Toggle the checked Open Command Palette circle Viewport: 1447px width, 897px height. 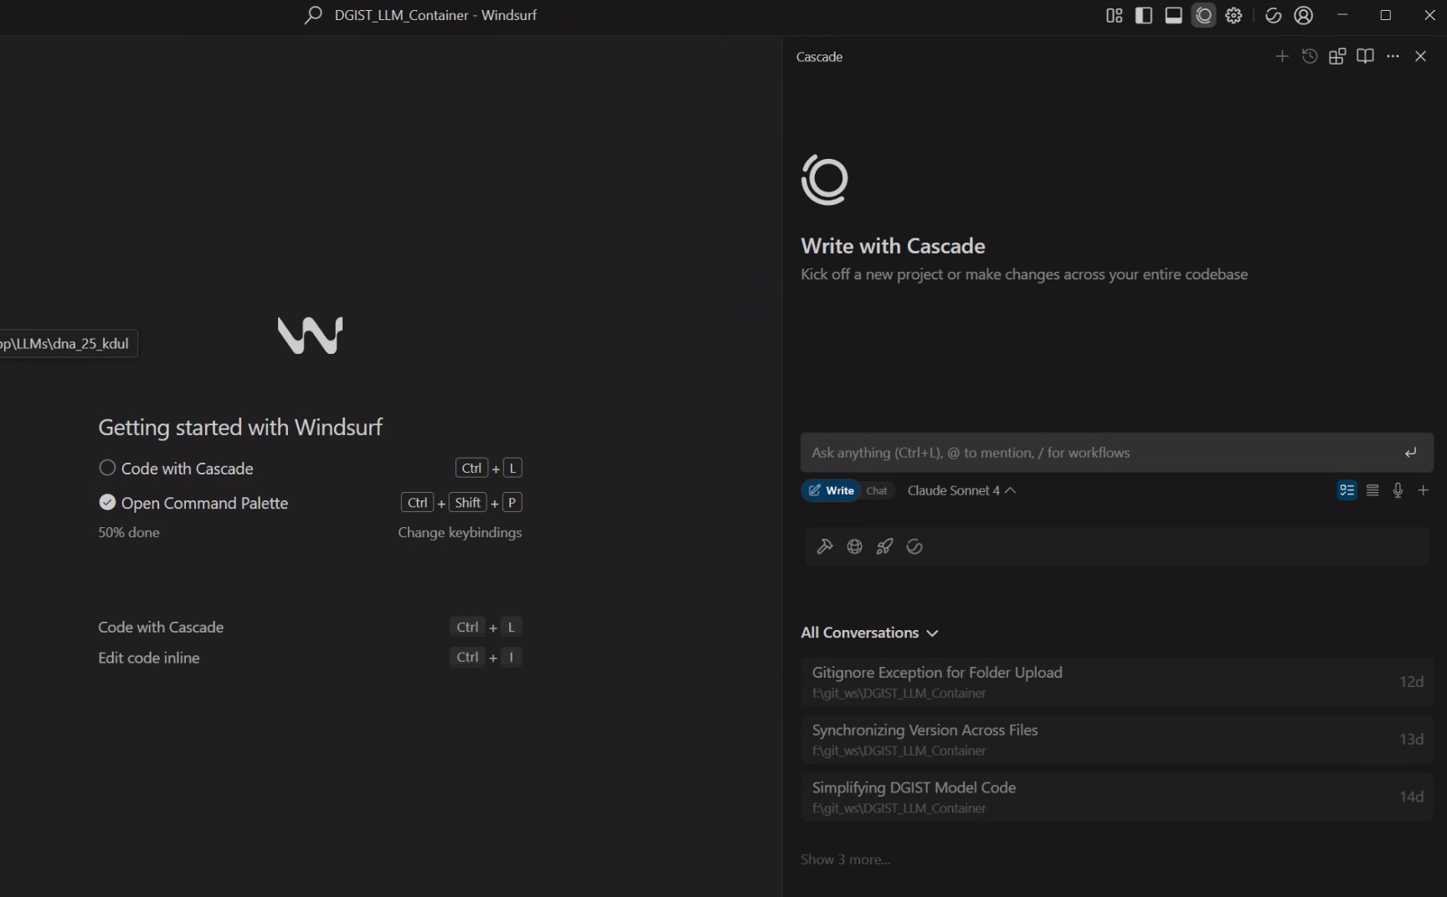(x=107, y=502)
